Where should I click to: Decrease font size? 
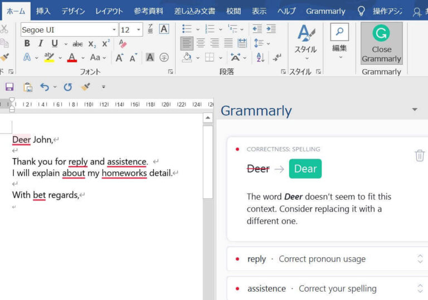133,57
